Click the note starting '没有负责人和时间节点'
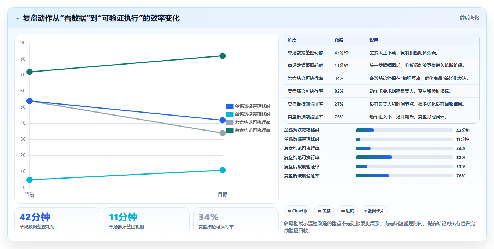This screenshot has width=494, height=249. coord(417,104)
